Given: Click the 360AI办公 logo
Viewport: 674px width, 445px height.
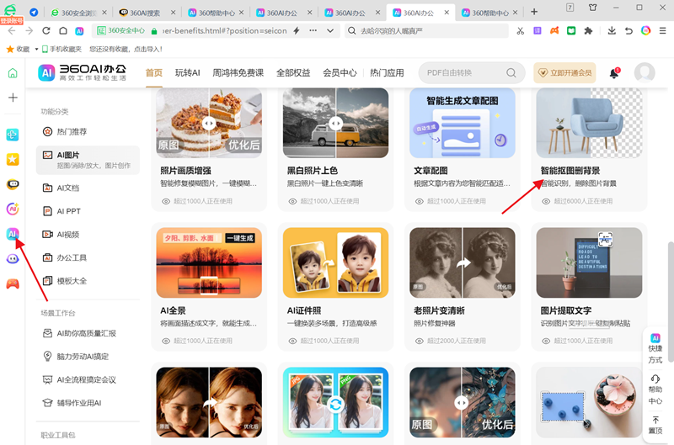Looking at the screenshot, I should [82, 72].
